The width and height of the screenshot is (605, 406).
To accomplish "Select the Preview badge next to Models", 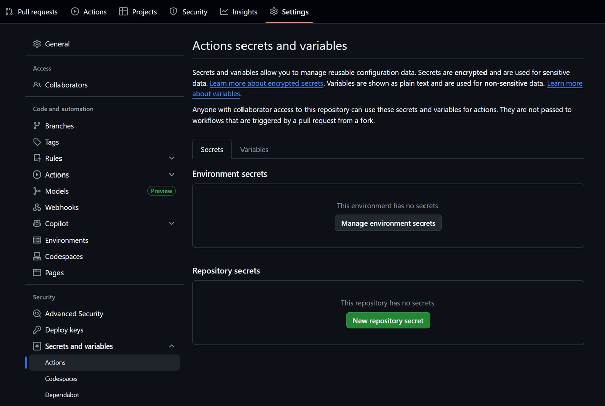I will click(161, 191).
